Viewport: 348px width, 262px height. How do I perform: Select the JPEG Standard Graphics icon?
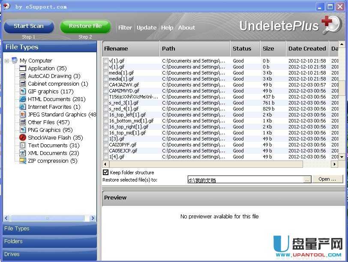pos(23,114)
